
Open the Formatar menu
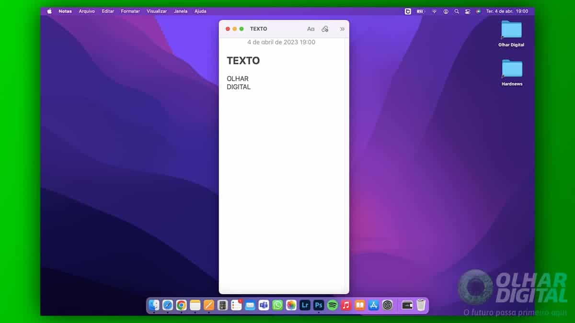(x=130, y=11)
